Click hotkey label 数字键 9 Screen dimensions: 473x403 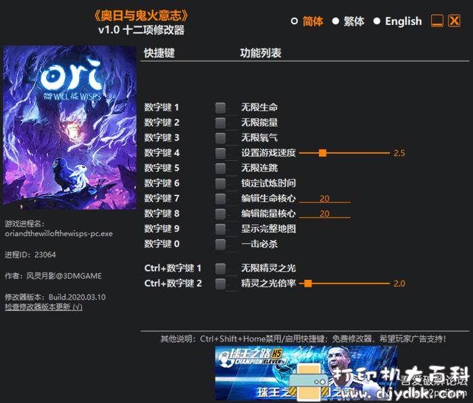[x=161, y=229]
